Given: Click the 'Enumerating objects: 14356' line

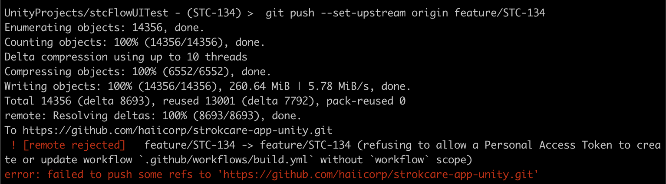Looking at the screenshot, I should [x=104, y=29].
